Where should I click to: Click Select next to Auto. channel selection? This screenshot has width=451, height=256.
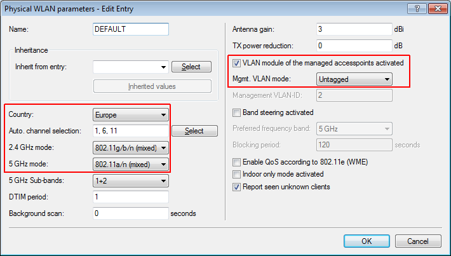click(194, 131)
